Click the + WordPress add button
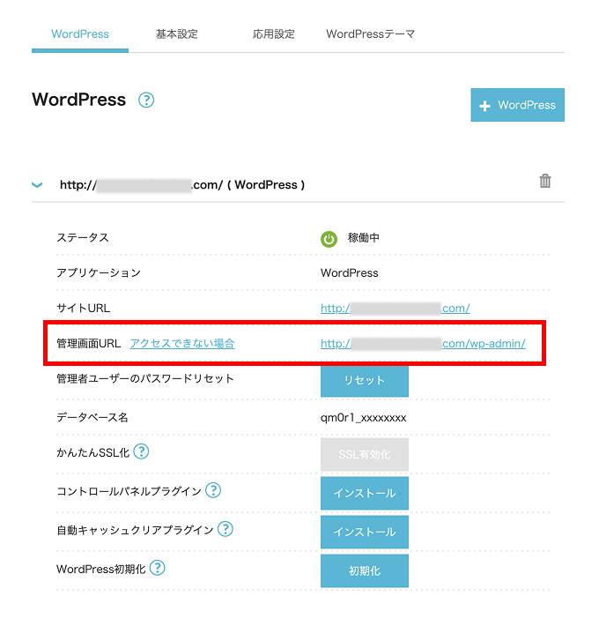The width and height of the screenshot is (599, 626). (x=517, y=105)
